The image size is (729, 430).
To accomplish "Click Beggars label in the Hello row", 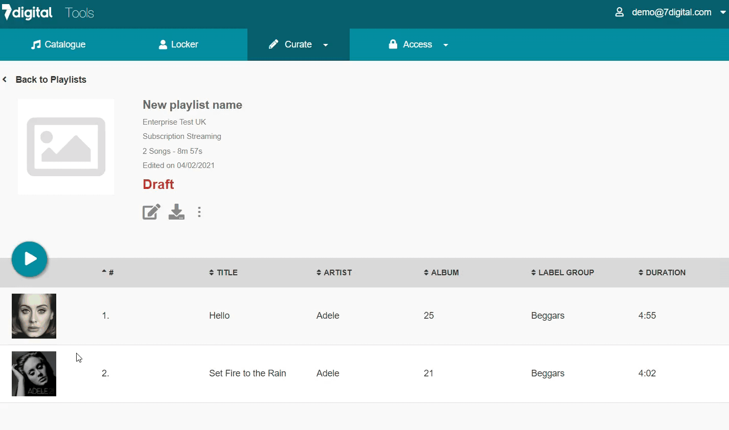I will tap(548, 316).
